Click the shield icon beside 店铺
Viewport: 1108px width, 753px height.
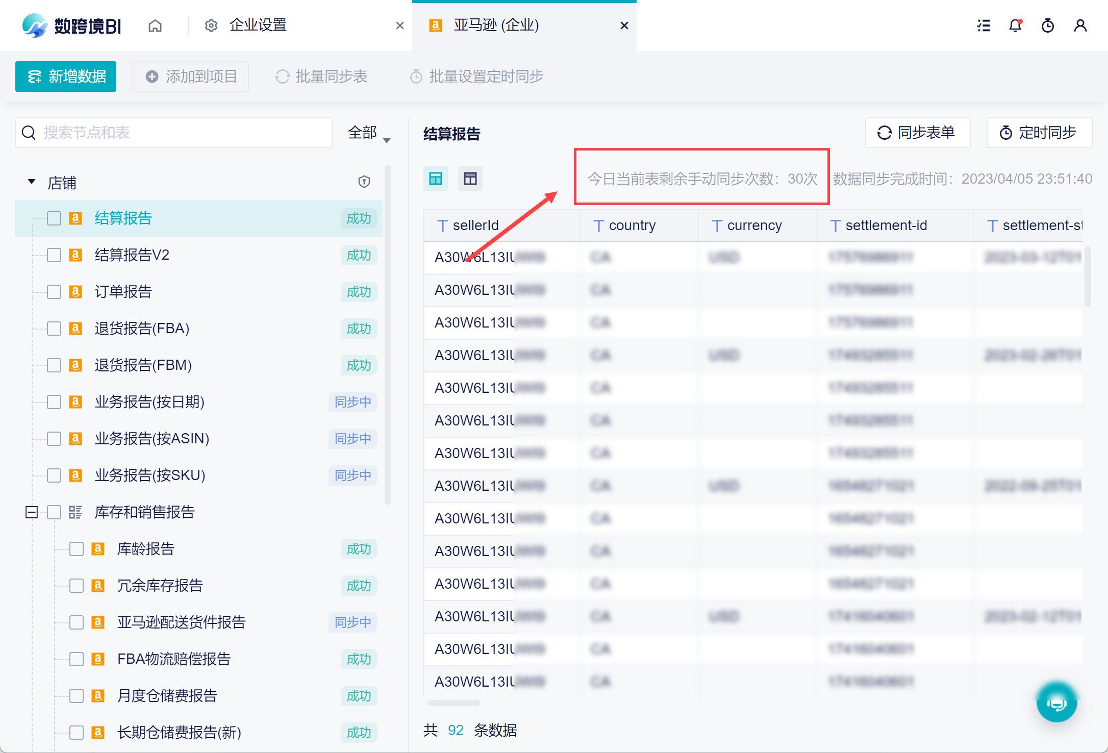364,182
